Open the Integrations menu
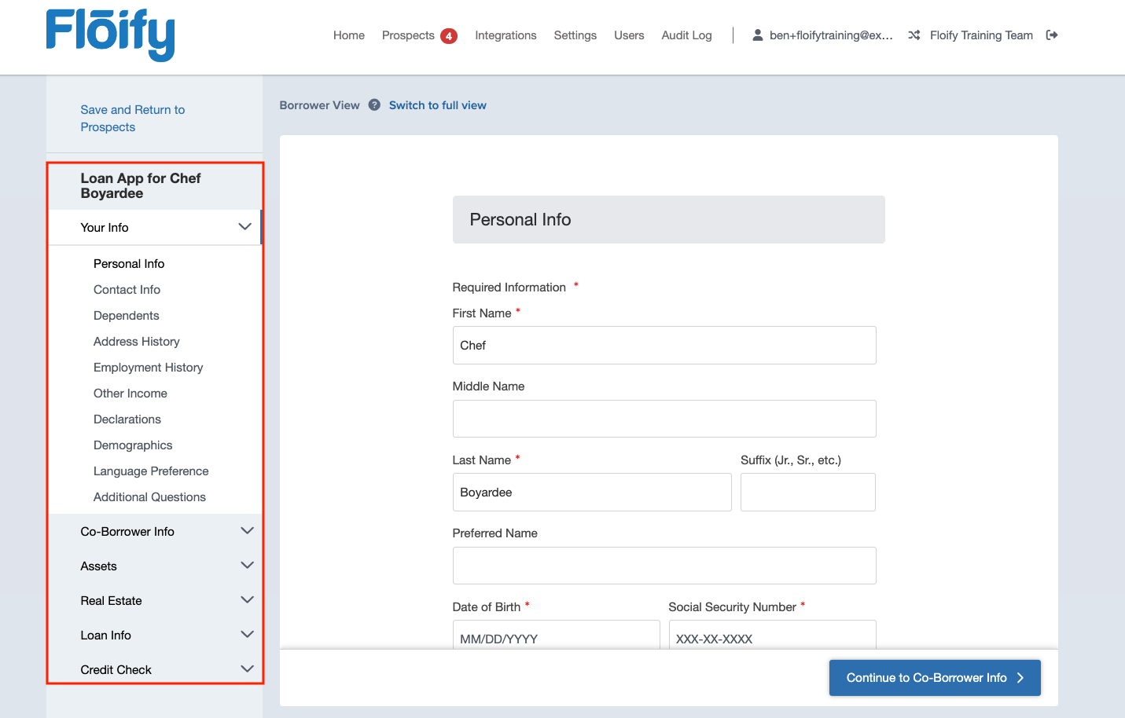 [x=506, y=35]
